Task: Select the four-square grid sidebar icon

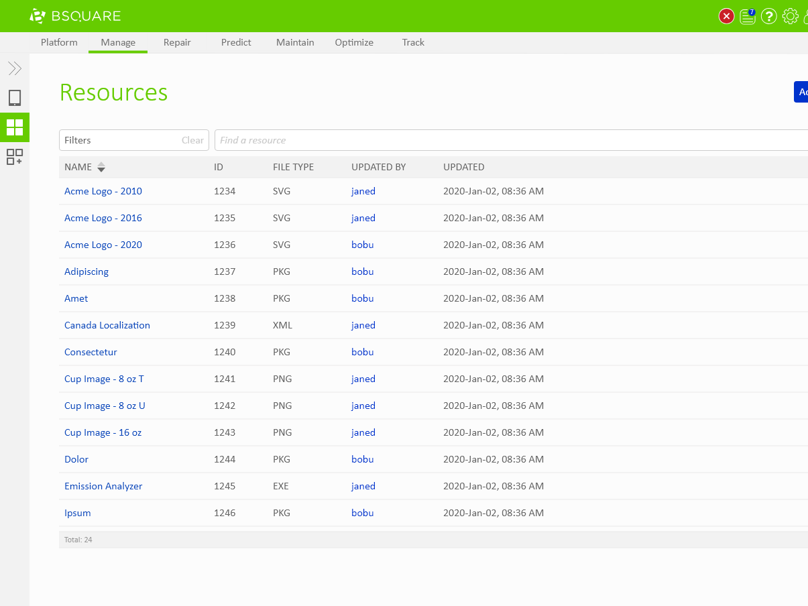Action: [15, 127]
